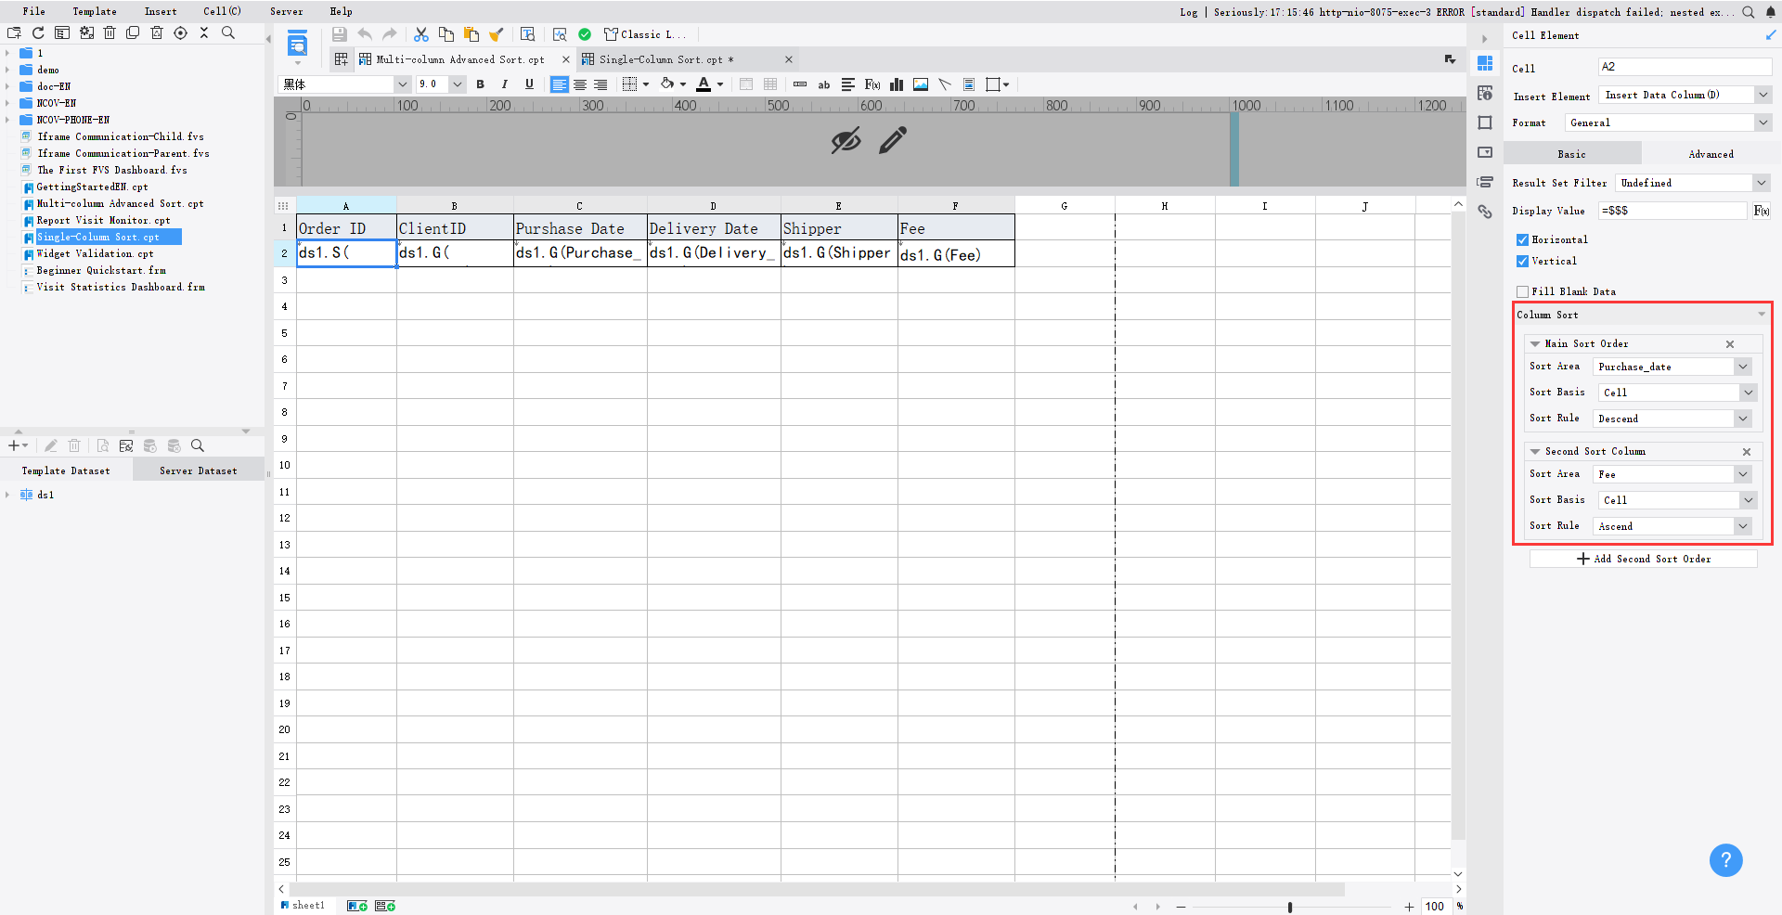1782x915 pixels.
Task: Switch to the Advanced tab in Cell Element
Action: click(x=1711, y=154)
